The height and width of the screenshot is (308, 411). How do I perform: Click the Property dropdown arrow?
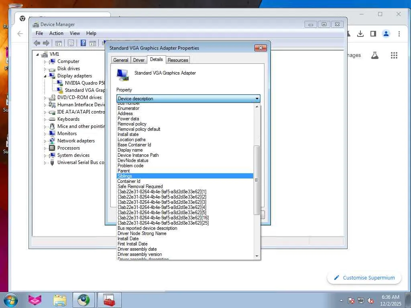click(x=257, y=99)
